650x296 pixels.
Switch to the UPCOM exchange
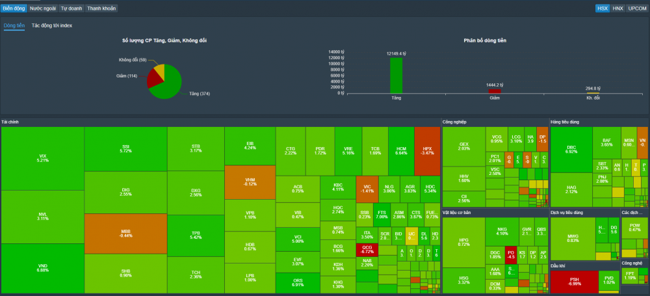[x=637, y=8]
